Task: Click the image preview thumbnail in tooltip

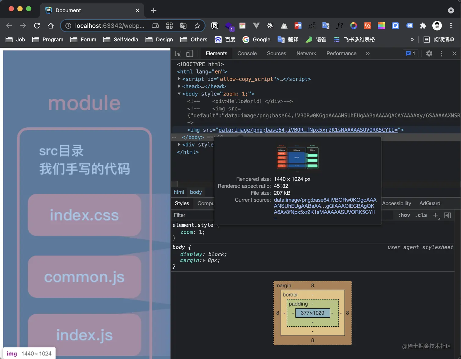Action: tap(298, 157)
